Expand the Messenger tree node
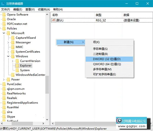This screenshot has height=131, width=153. coord(8,42)
